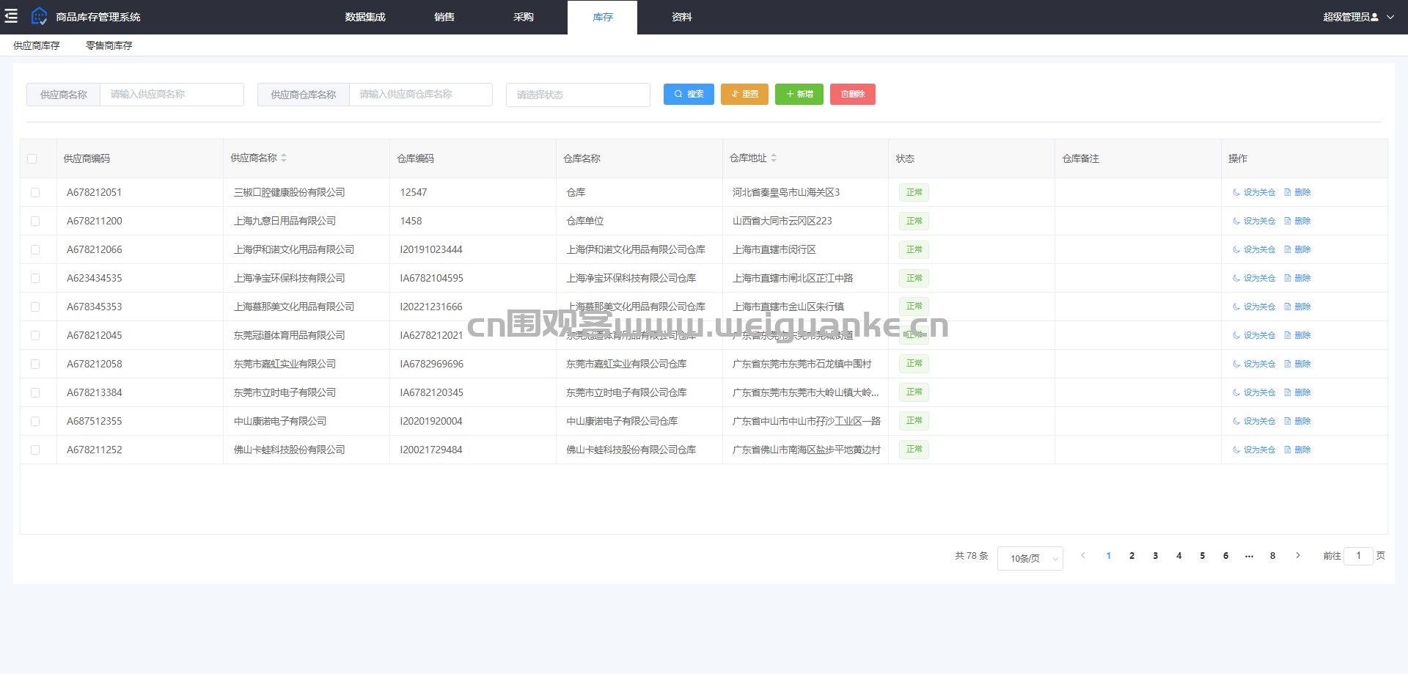This screenshot has height=674, width=1408.
Task: Click 设为关仓 for row A623434535
Action: [x=1254, y=278]
